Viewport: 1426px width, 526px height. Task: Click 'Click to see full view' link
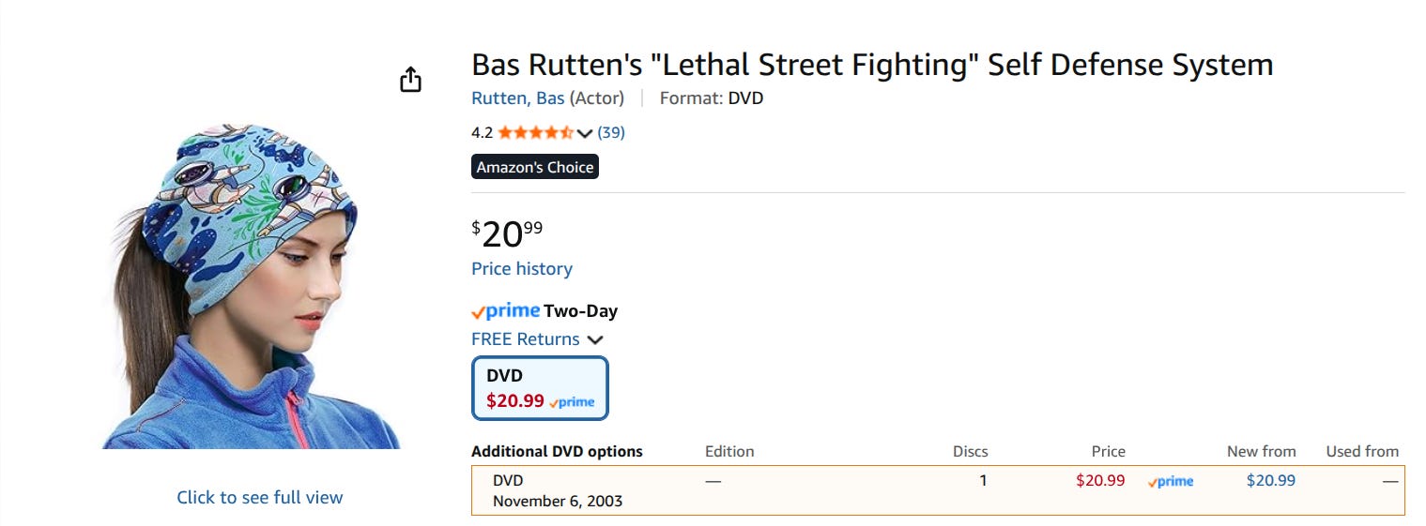coord(260,498)
